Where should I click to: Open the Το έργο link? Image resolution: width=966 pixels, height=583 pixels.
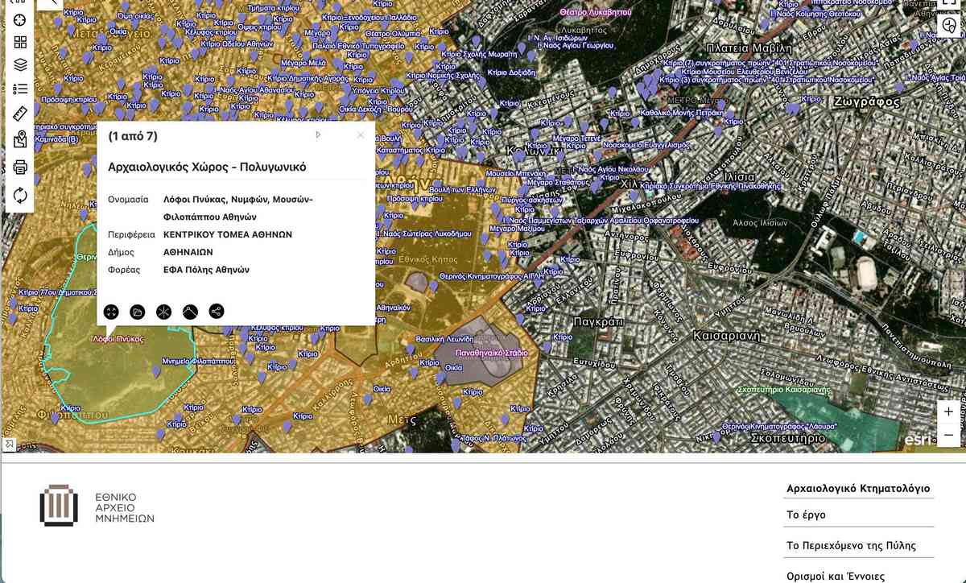tap(806, 515)
